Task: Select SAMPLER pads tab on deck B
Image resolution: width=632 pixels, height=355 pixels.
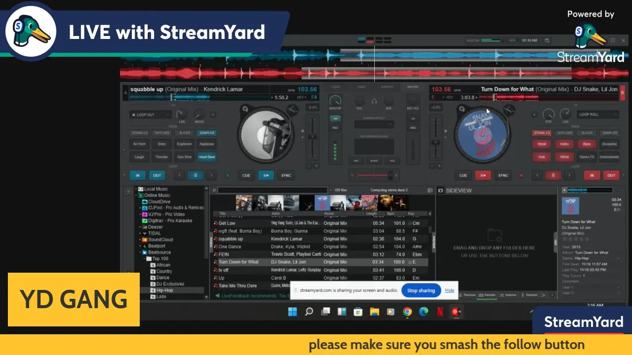Action: (610, 133)
